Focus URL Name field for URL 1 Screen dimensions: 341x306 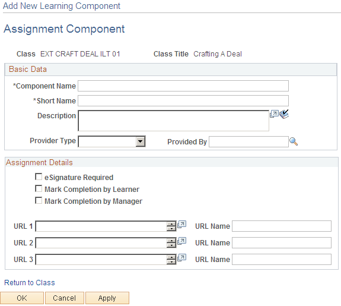(x=282, y=226)
